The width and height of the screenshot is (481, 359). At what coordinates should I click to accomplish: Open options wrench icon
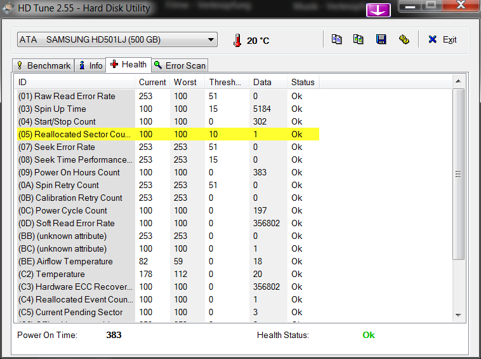click(404, 39)
